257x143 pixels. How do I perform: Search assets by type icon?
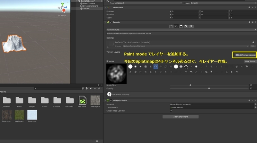point(87,88)
